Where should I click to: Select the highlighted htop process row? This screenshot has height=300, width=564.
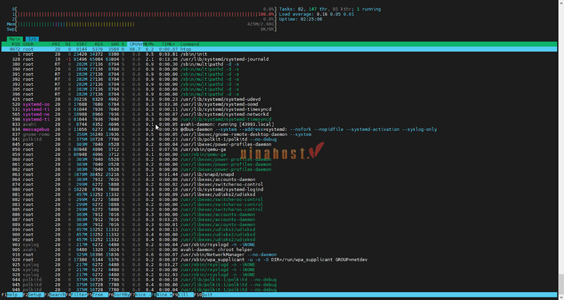point(188,49)
